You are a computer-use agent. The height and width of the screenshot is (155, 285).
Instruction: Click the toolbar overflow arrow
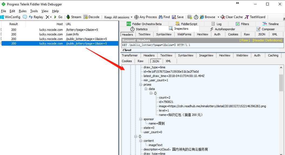tap(284, 19)
